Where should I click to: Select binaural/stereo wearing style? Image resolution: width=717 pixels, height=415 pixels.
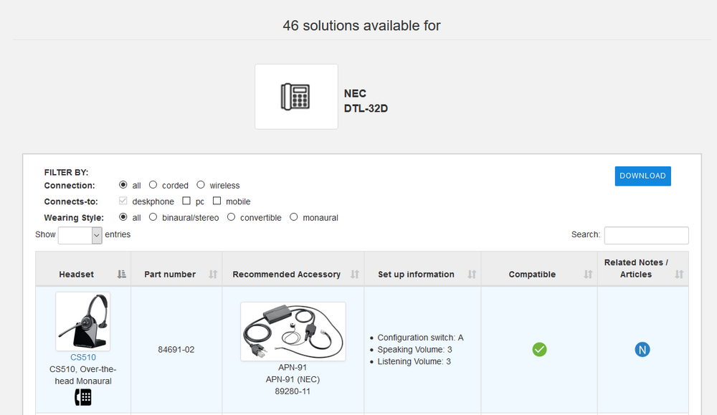click(153, 216)
